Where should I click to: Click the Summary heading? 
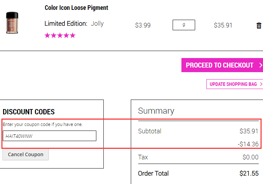[156, 111]
